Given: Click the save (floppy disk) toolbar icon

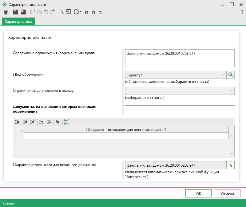Looking at the screenshot, I should (15, 12).
